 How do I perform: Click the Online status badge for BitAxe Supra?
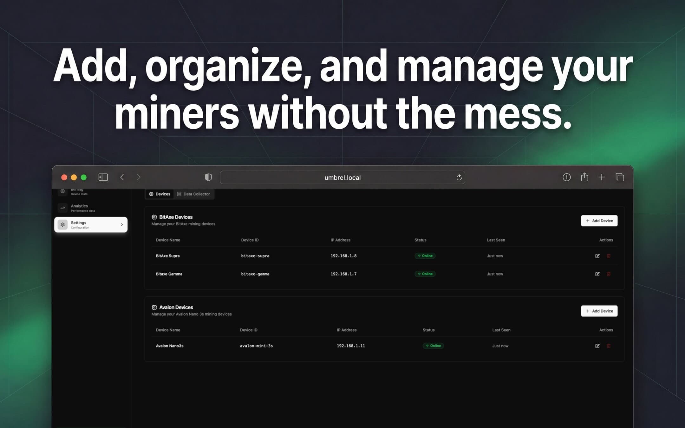(x=425, y=256)
